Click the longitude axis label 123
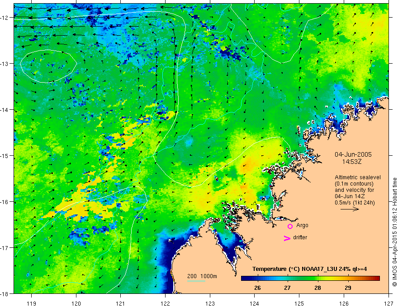The width and height of the screenshot is (398, 307). pos(210,303)
